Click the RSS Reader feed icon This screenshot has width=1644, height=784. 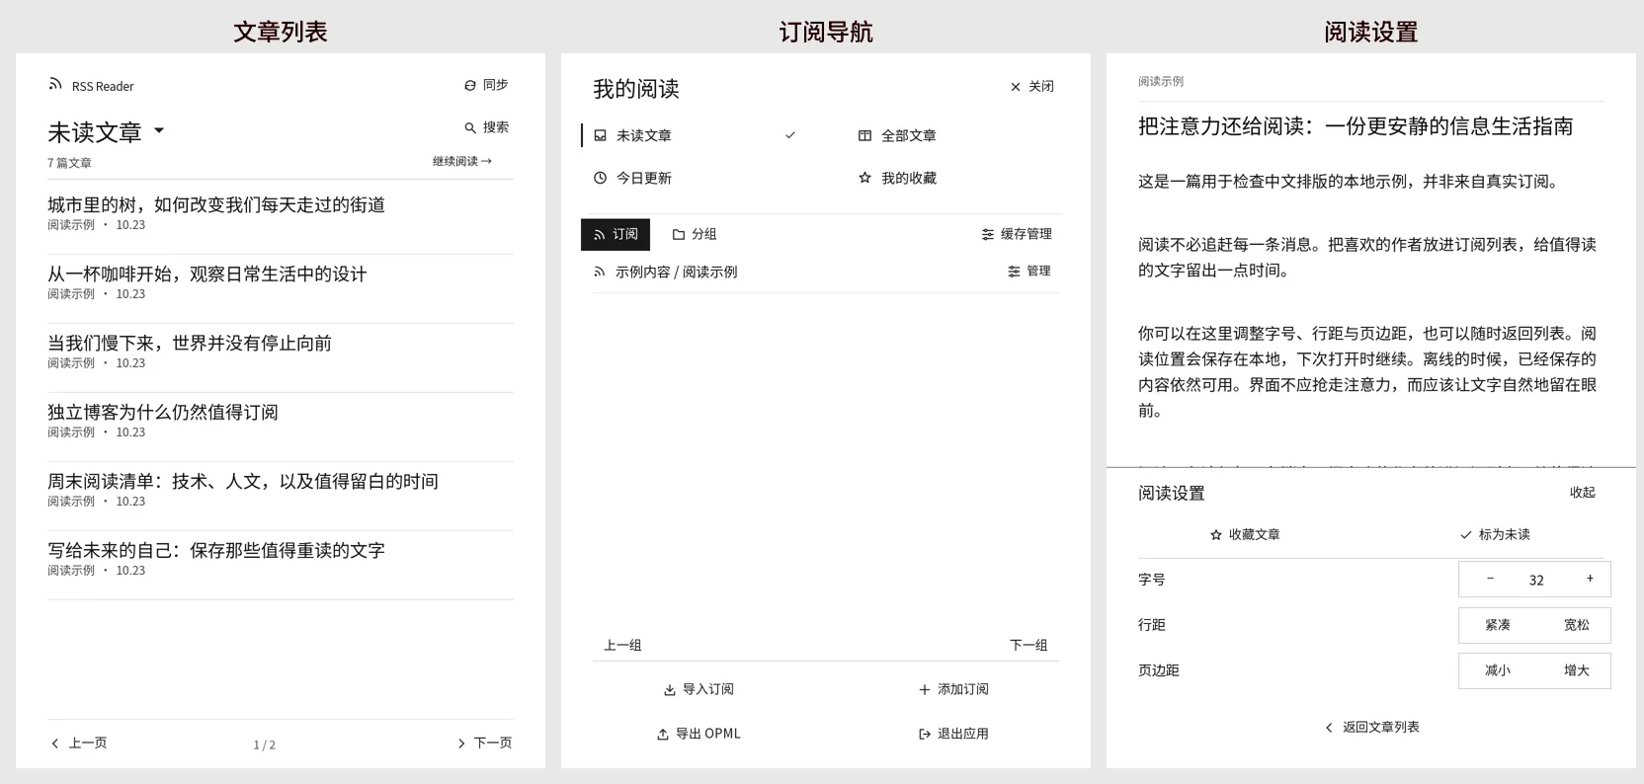coord(55,85)
